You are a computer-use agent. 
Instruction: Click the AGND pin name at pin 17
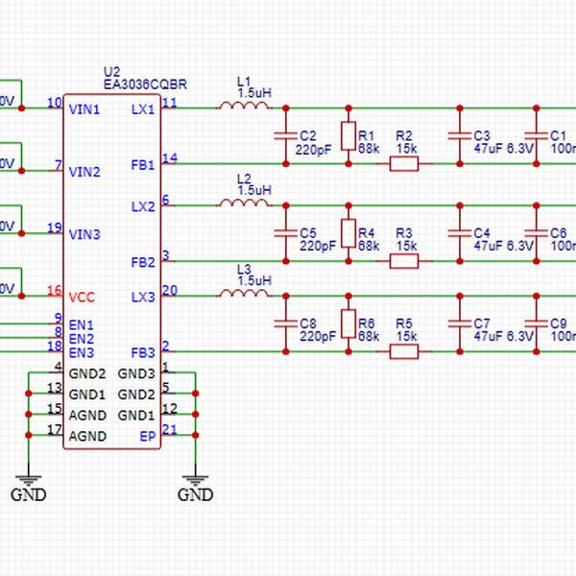click(x=87, y=436)
